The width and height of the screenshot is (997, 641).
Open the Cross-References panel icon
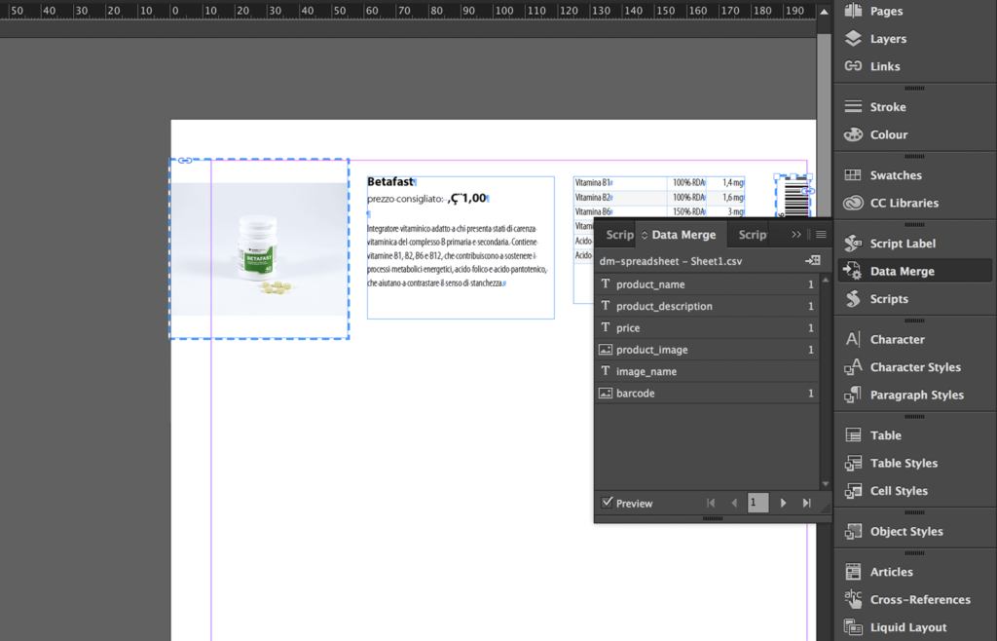point(853,599)
